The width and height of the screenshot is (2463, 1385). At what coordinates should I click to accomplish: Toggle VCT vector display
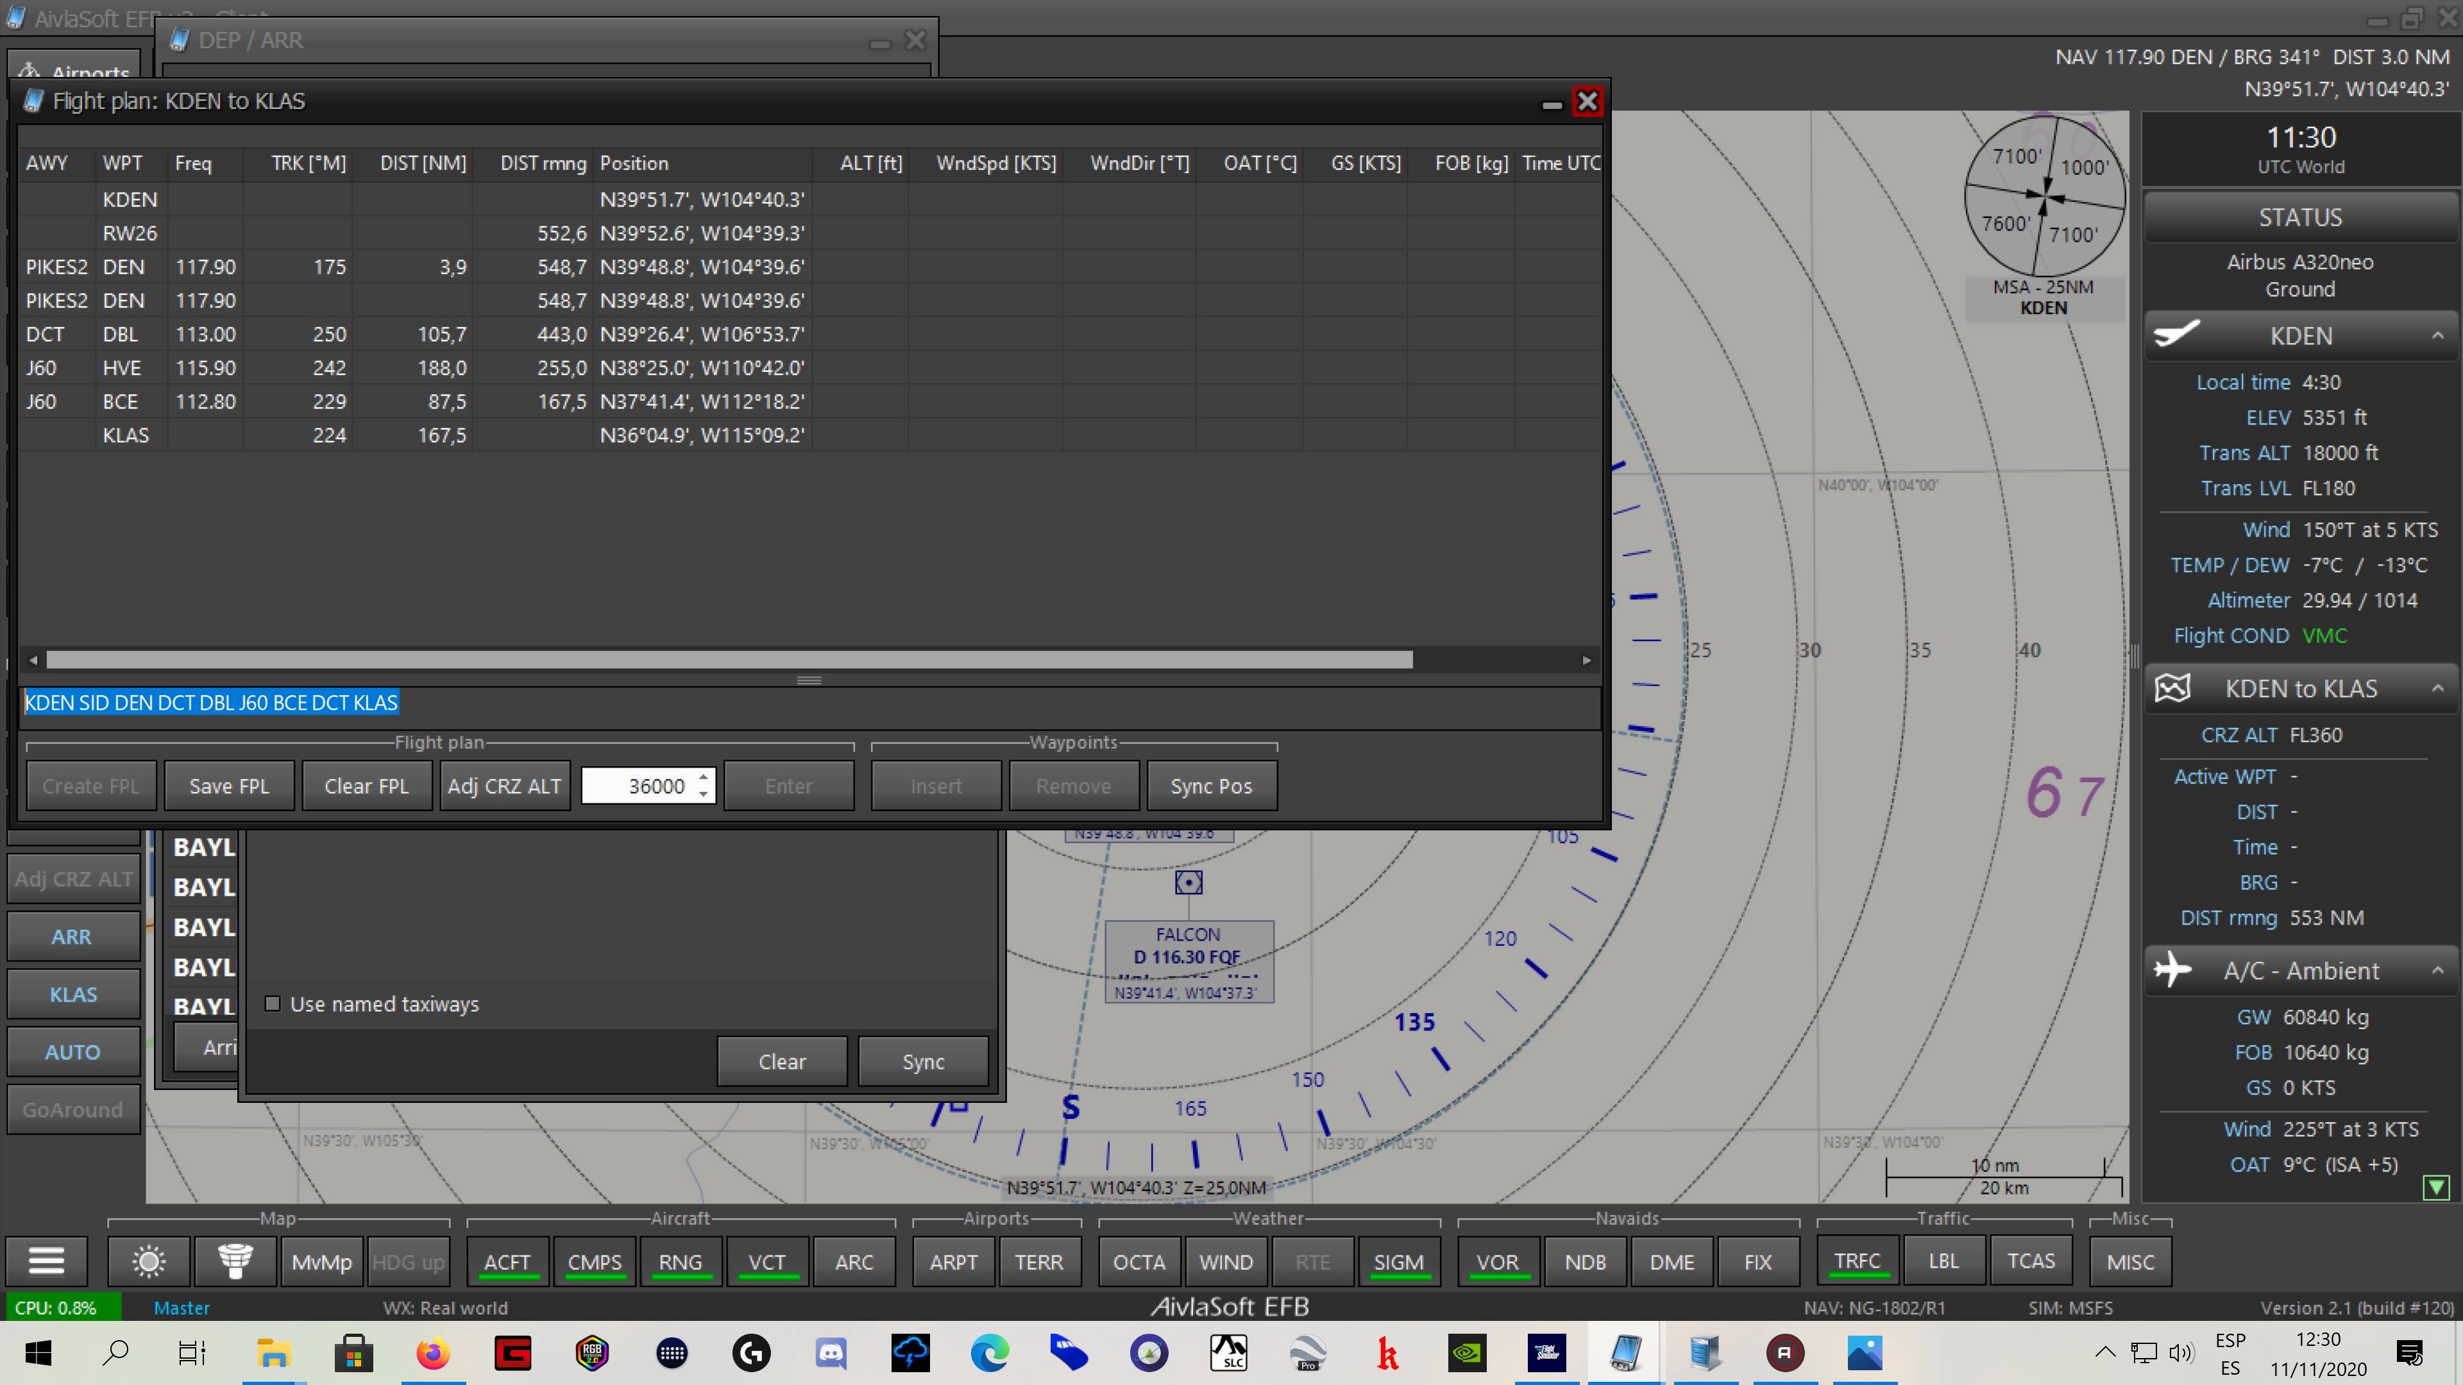pyautogui.click(x=767, y=1262)
